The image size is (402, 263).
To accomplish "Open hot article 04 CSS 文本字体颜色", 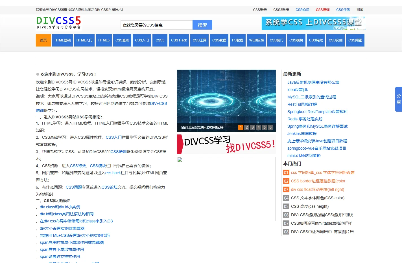I will tap(318, 198).
